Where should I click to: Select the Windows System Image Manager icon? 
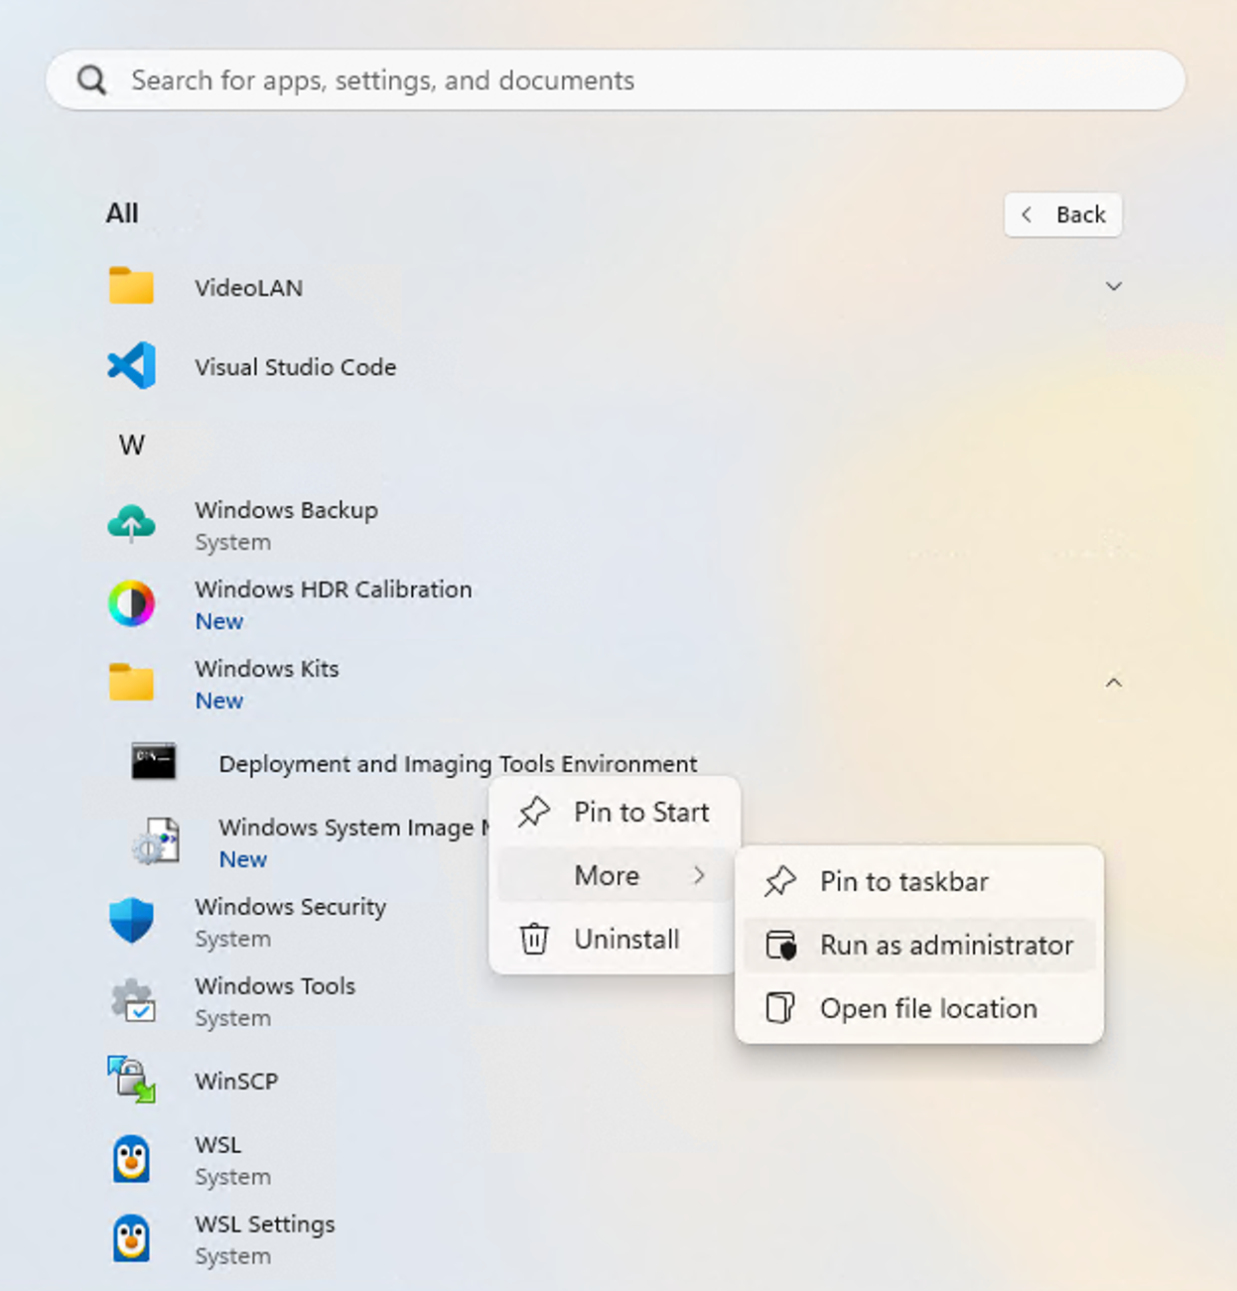coord(154,840)
